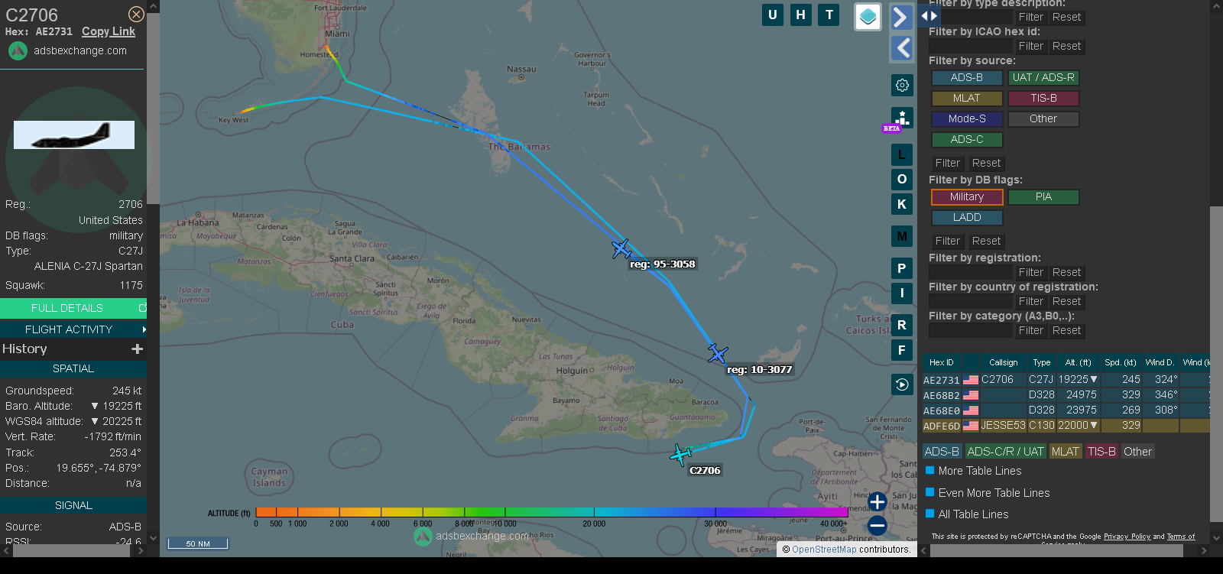Toggle the MLAT source filter
1223x574 pixels.
[x=967, y=99]
